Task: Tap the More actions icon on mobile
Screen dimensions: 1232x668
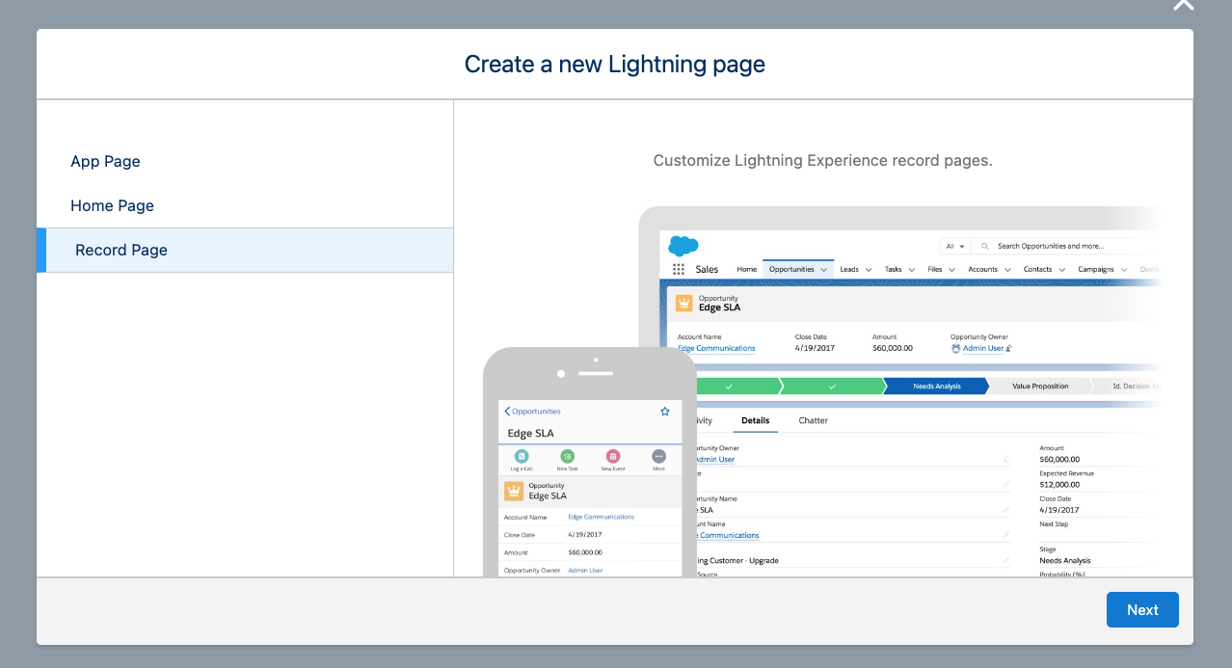Action: [658, 456]
